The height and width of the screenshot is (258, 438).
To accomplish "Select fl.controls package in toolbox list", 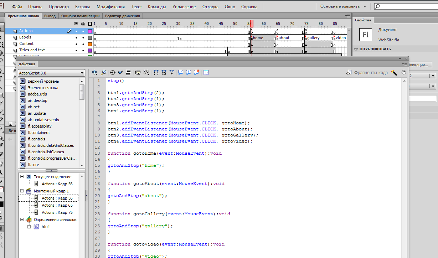I will tap(37, 139).
